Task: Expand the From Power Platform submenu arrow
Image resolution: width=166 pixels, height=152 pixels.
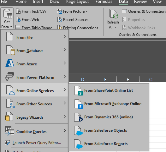Action: tap(65, 76)
